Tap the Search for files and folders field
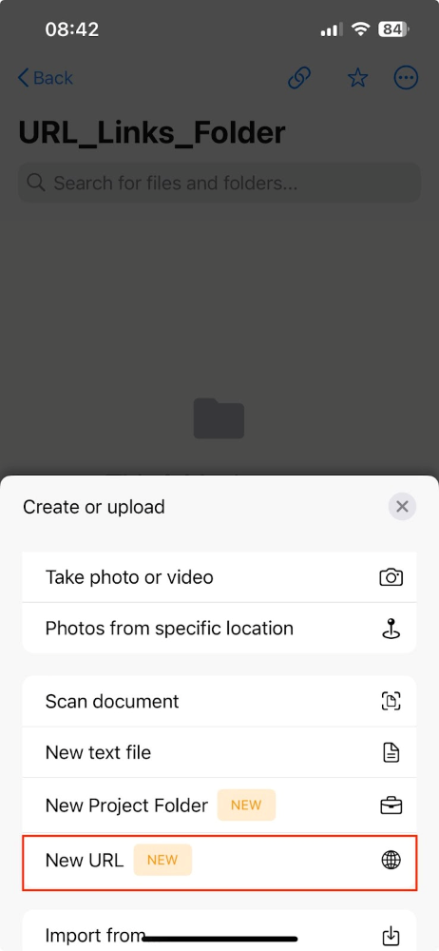Image resolution: width=439 pixels, height=951 pixels. pyautogui.click(x=219, y=183)
